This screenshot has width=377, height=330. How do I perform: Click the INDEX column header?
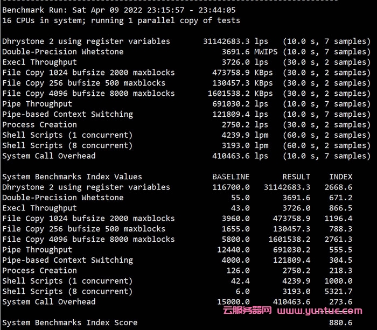pyautogui.click(x=340, y=177)
